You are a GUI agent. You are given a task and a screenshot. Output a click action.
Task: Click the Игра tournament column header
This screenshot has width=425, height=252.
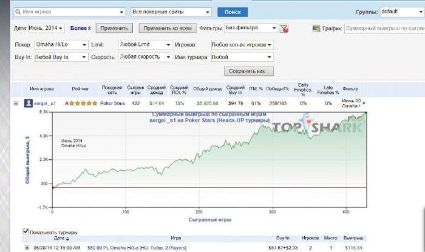[175, 238]
